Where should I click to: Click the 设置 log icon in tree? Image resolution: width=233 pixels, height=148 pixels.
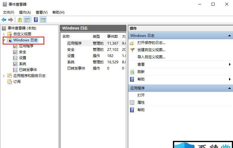click(15, 58)
